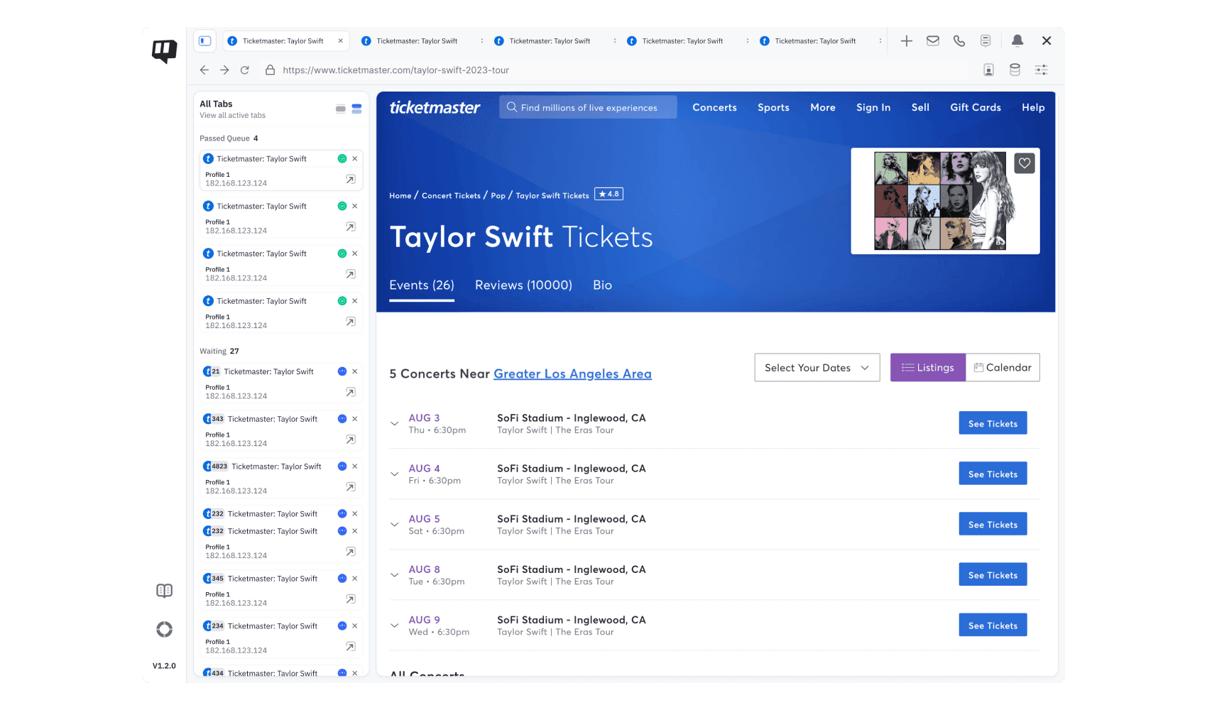Viewport: 1207px width, 710px height.
Task: Expand the AUG 3 concert details chevron
Action: 395,424
